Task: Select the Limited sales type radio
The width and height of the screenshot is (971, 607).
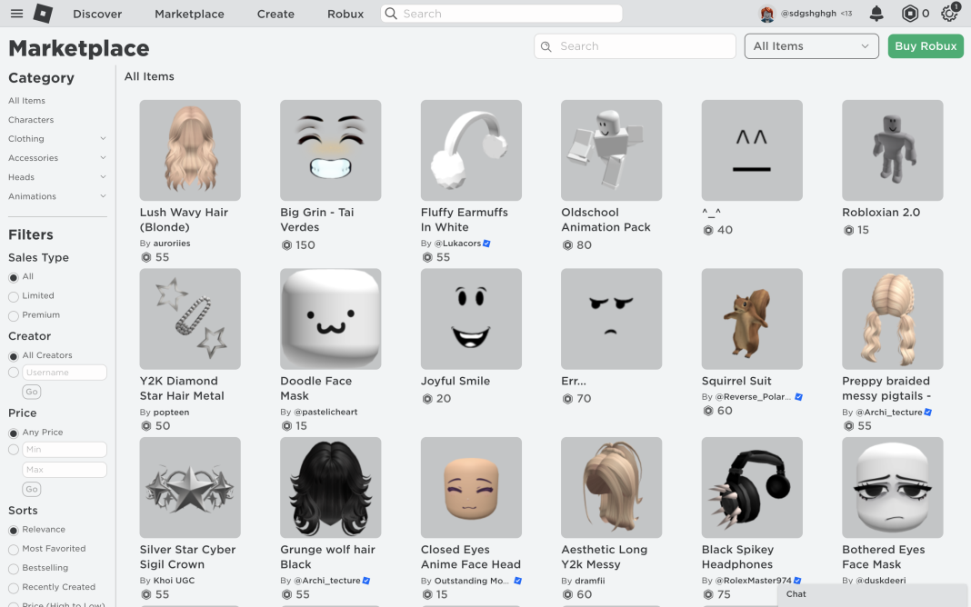Action: pos(13,297)
